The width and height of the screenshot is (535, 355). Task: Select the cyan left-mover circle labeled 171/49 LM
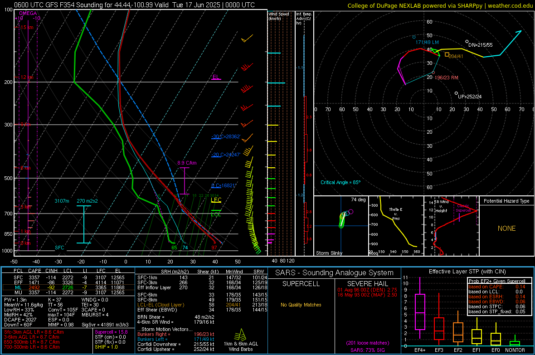(414, 37)
